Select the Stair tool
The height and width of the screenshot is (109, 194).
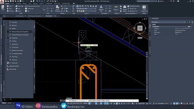(x=18, y=9)
